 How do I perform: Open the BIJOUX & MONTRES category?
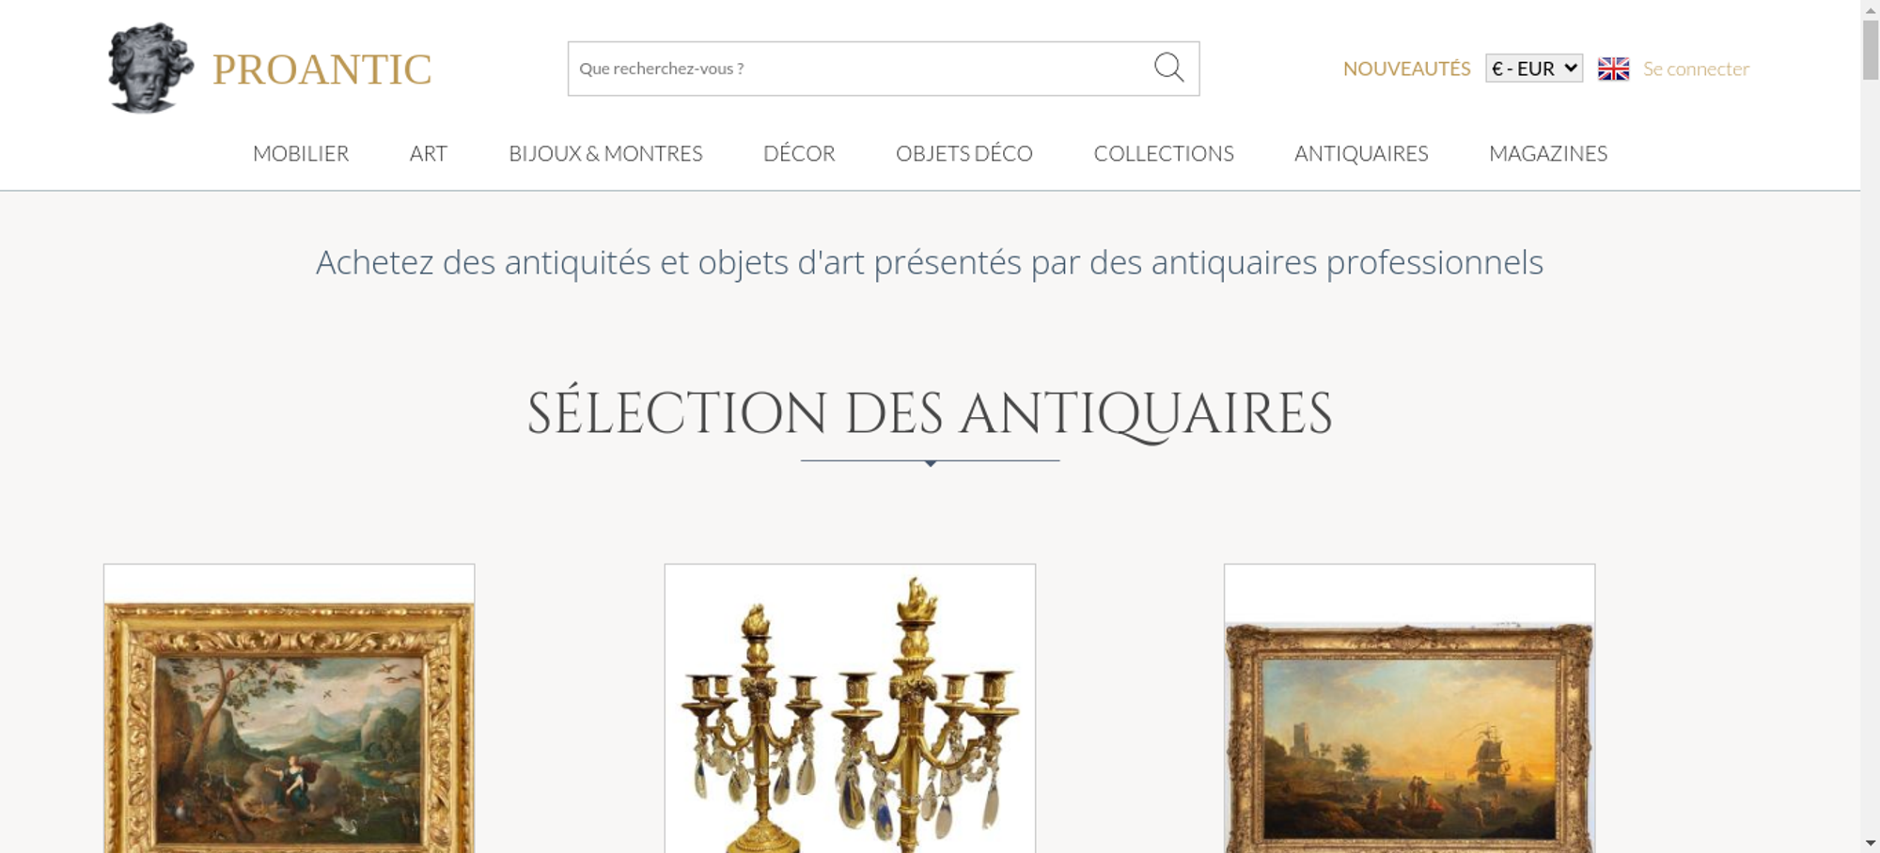pyautogui.click(x=605, y=153)
